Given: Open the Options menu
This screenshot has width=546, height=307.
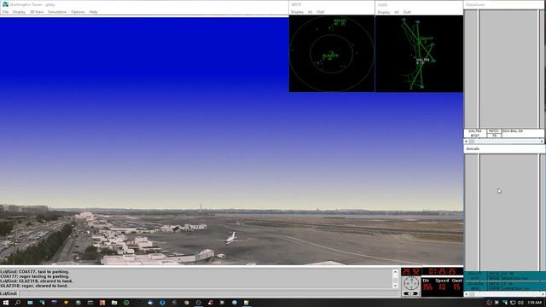Looking at the screenshot, I should tap(78, 12).
